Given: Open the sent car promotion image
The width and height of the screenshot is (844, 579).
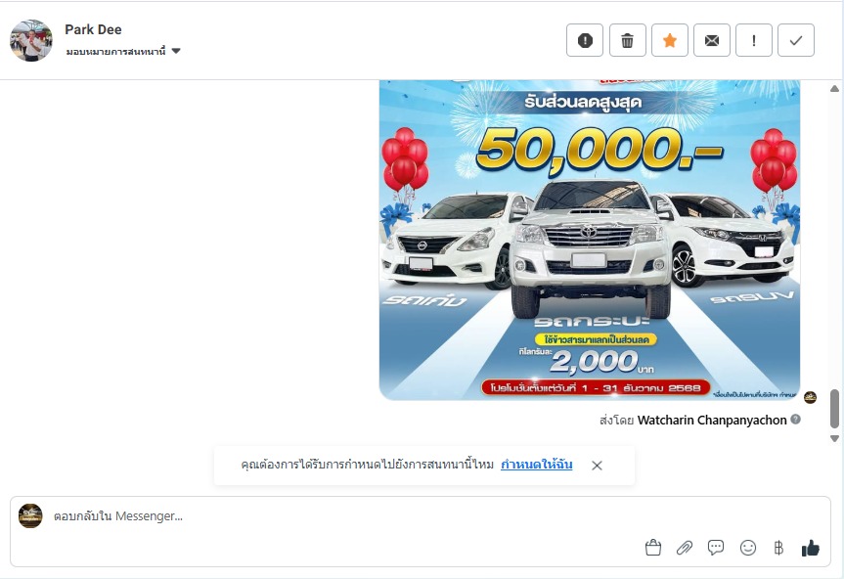Looking at the screenshot, I should pos(590,240).
